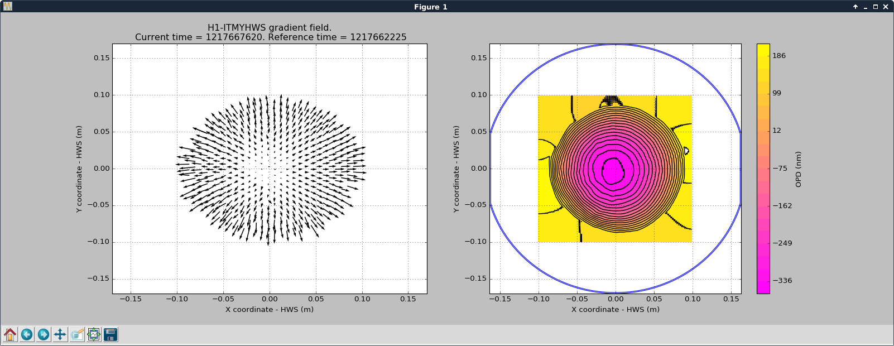Reset the view with the Home icon
Viewport: 894px width, 346px height.
10,334
